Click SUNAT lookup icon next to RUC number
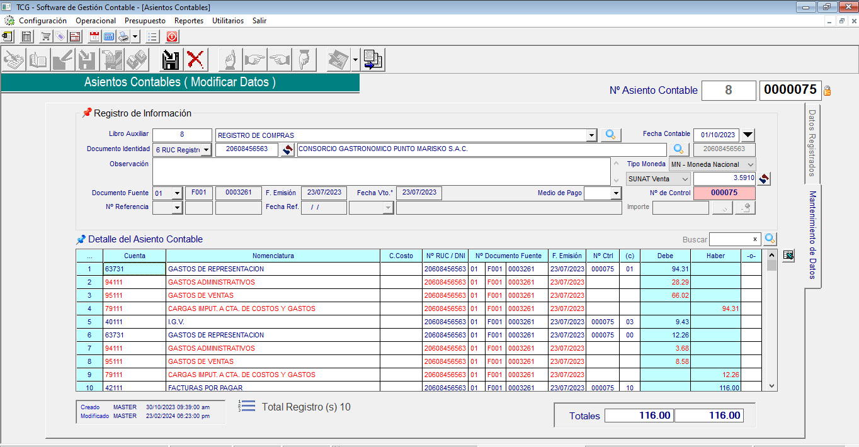The image size is (859, 447). 288,149
